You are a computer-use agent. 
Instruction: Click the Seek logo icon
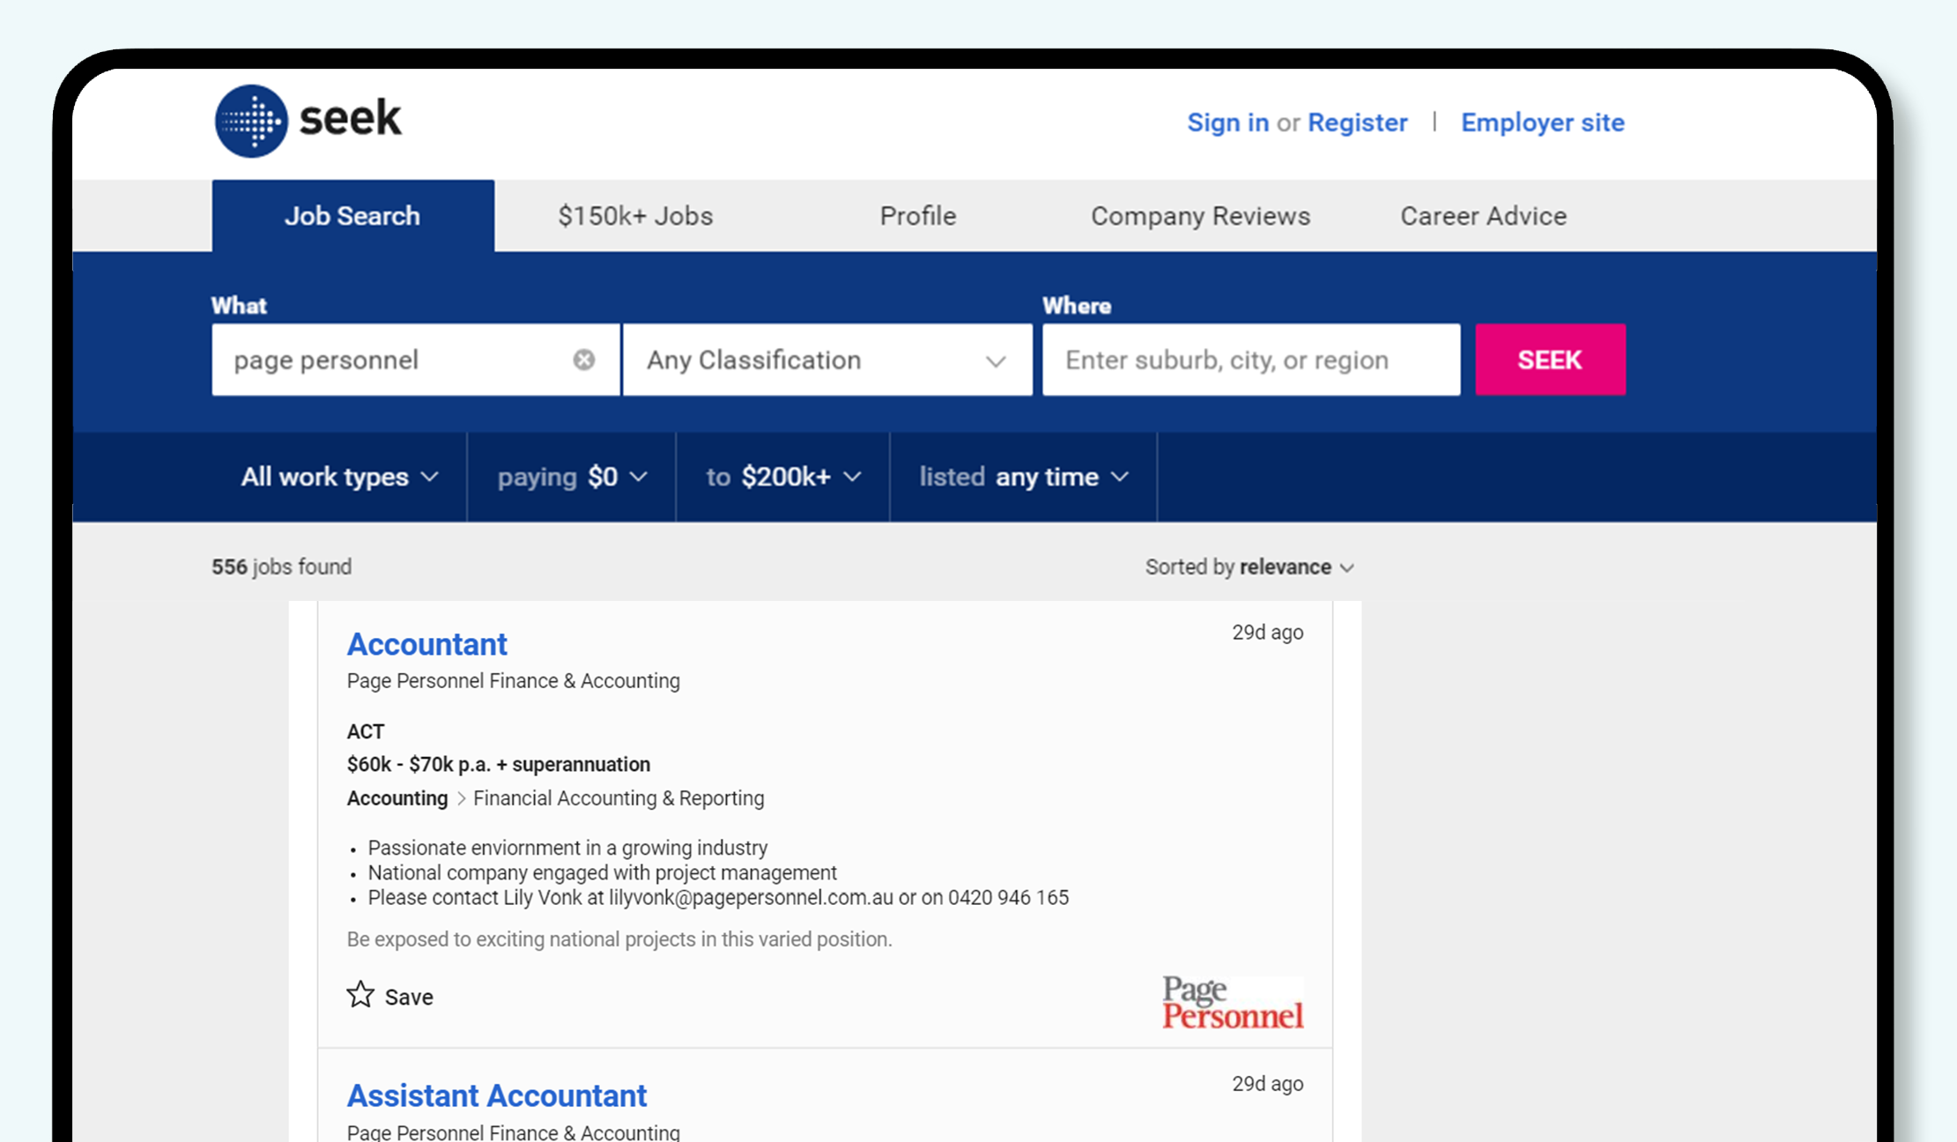[x=251, y=121]
